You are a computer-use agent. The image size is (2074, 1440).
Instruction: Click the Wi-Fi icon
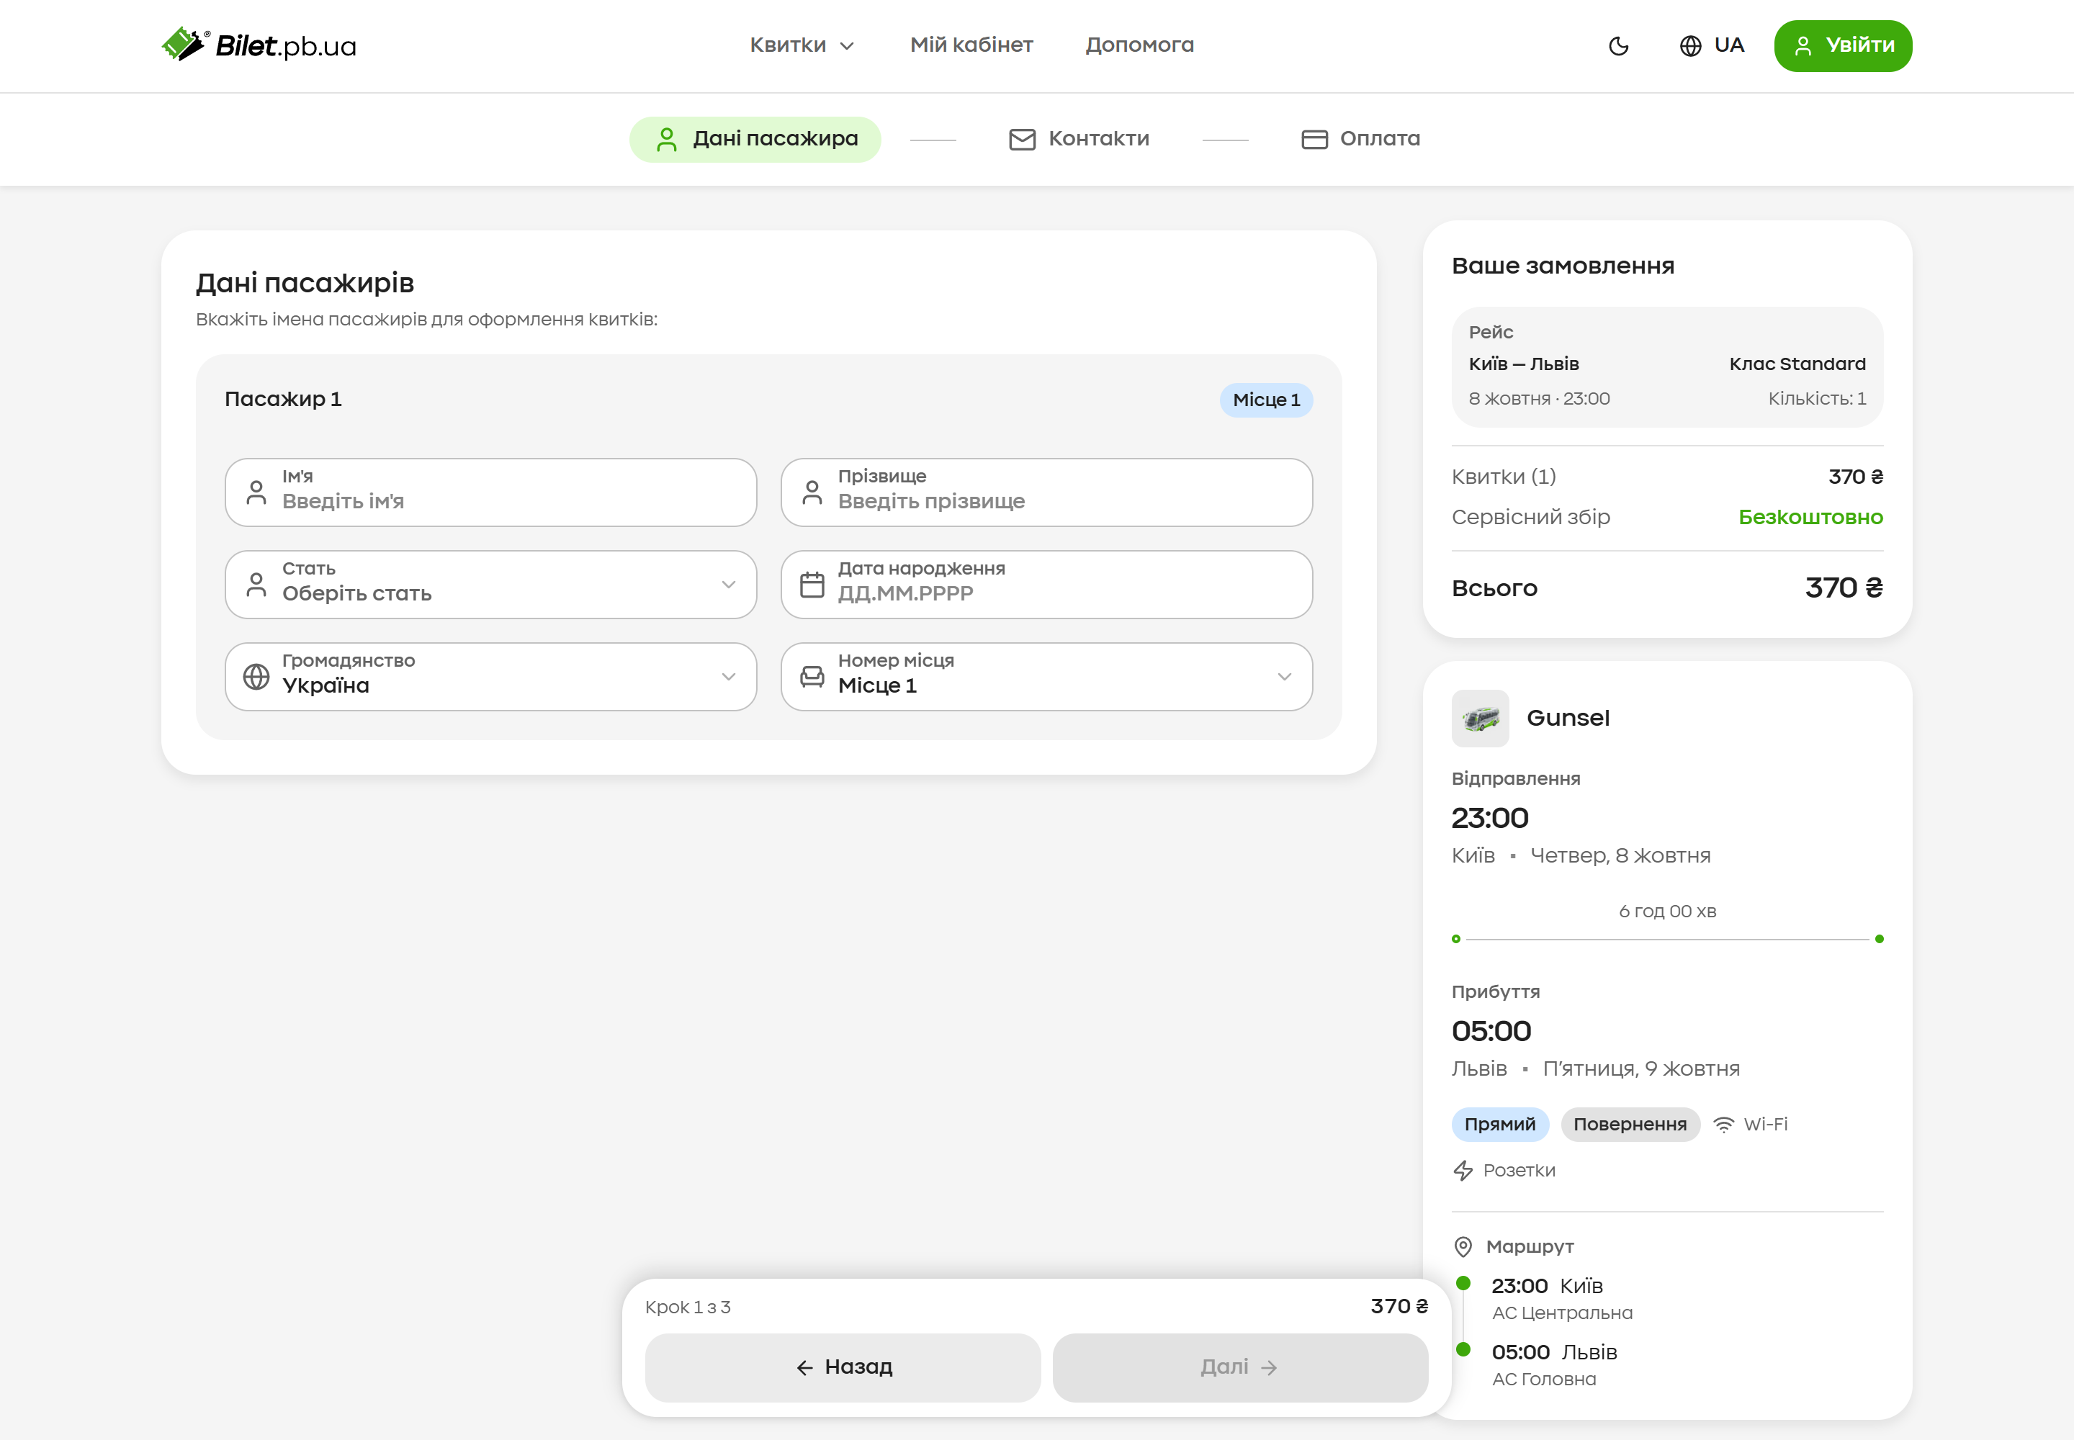point(1723,1124)
